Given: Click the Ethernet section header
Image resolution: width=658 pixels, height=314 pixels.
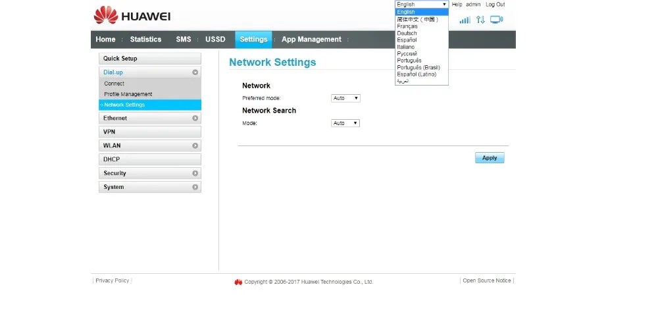Looking at the screenshot, I should [150, 118].
